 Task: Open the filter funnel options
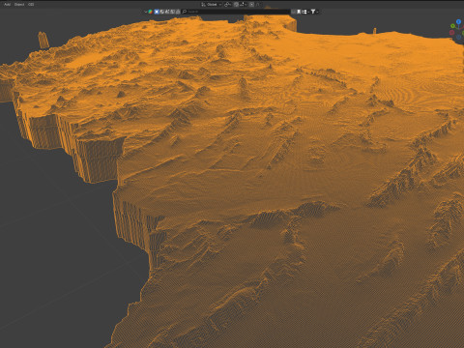pos(313,12)
